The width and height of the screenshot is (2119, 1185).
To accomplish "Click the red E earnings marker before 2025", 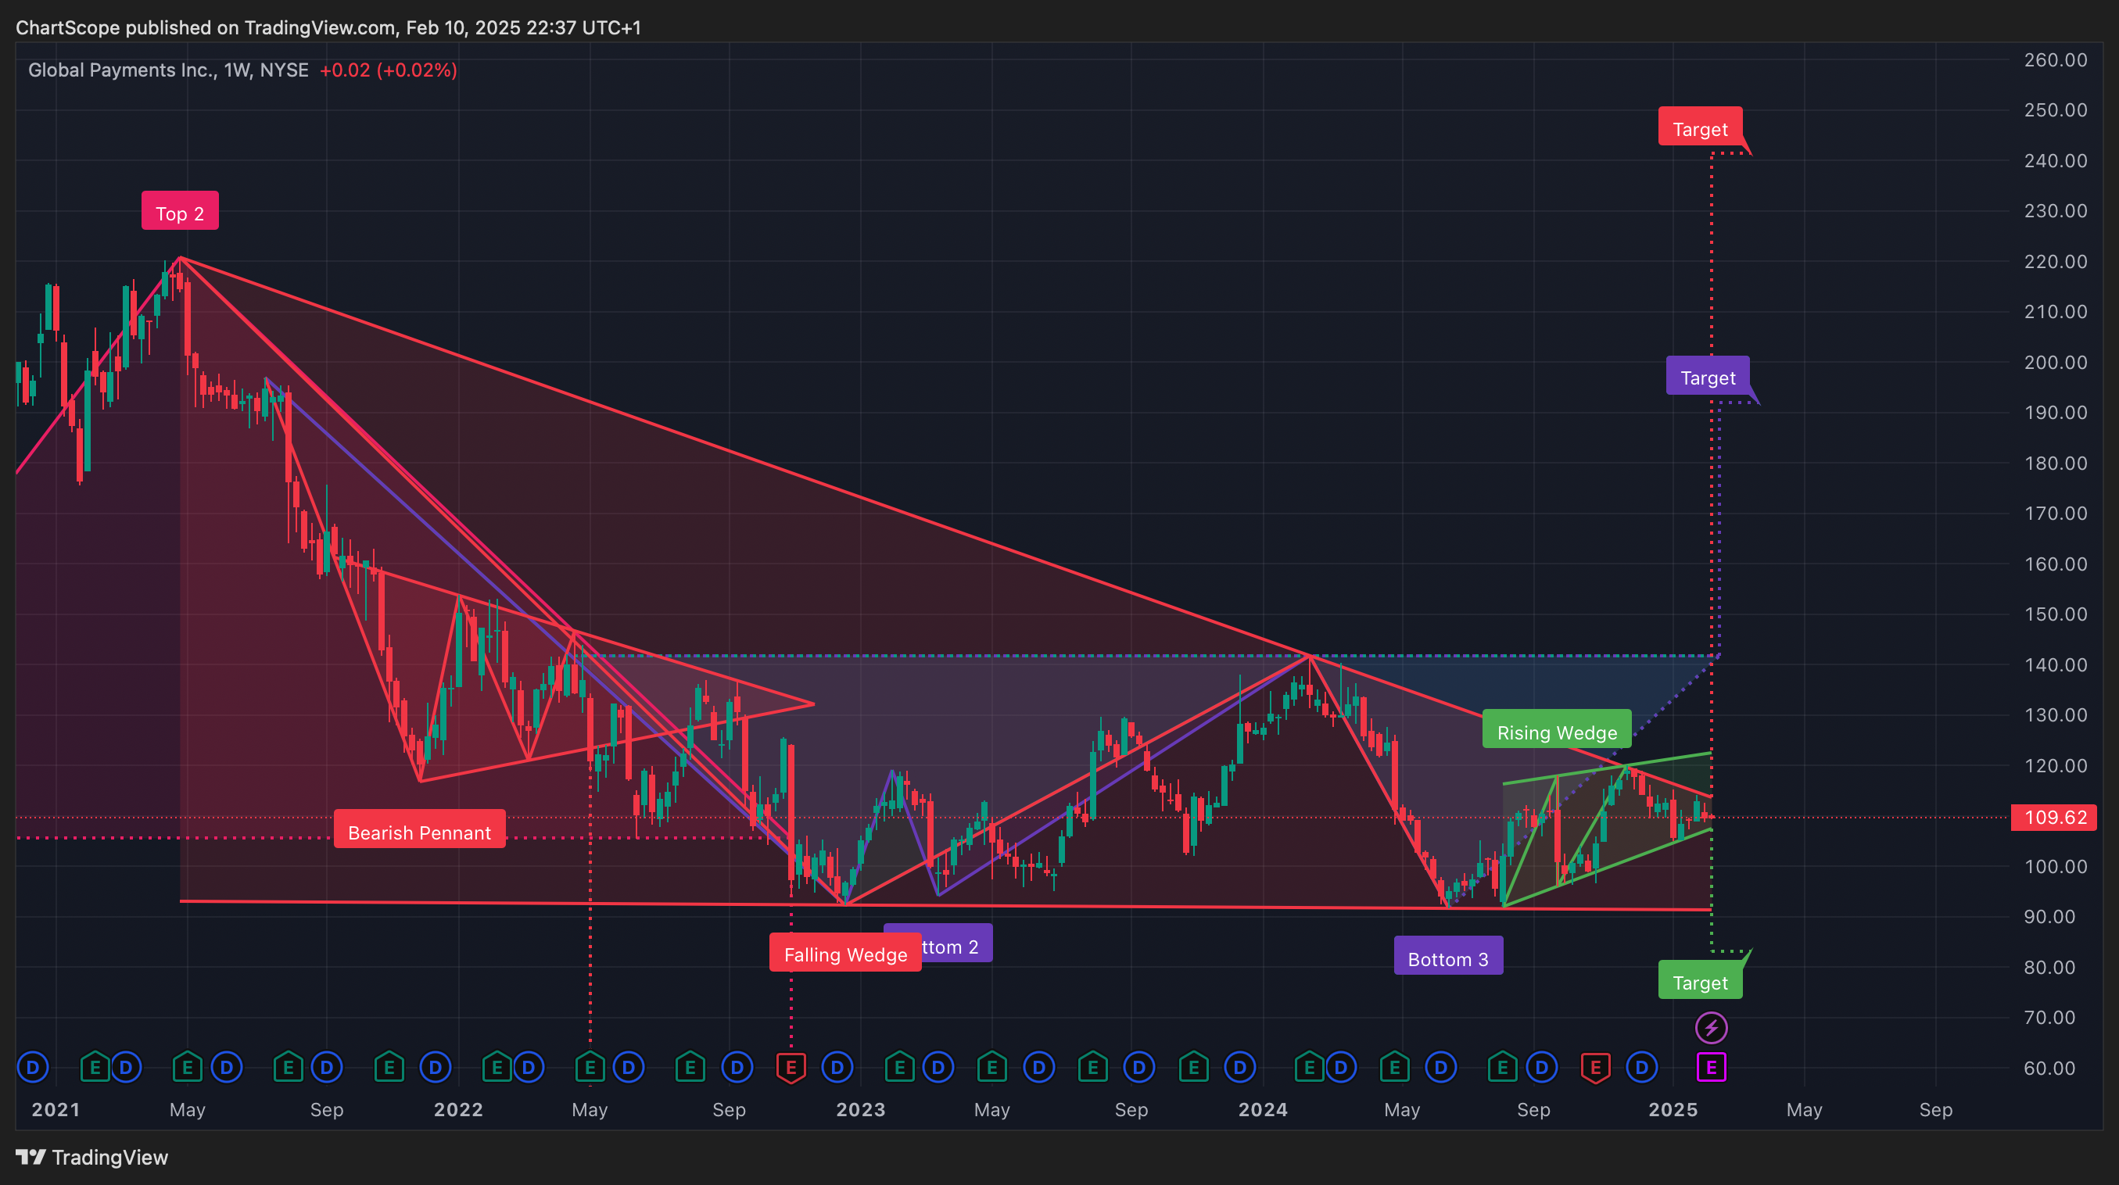I will coord(1595,1068).
